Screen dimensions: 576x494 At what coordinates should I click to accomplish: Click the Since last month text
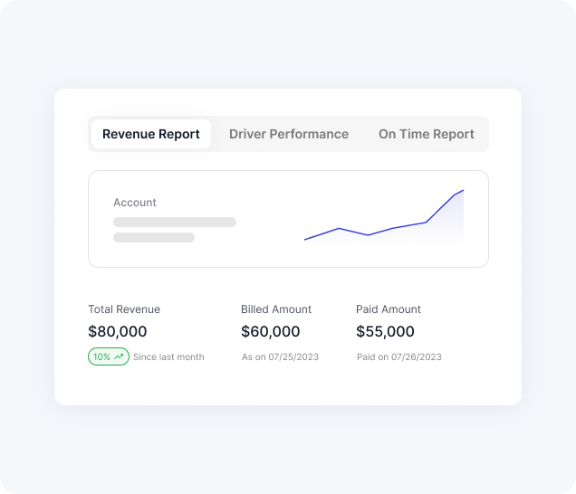click(168, 357)
